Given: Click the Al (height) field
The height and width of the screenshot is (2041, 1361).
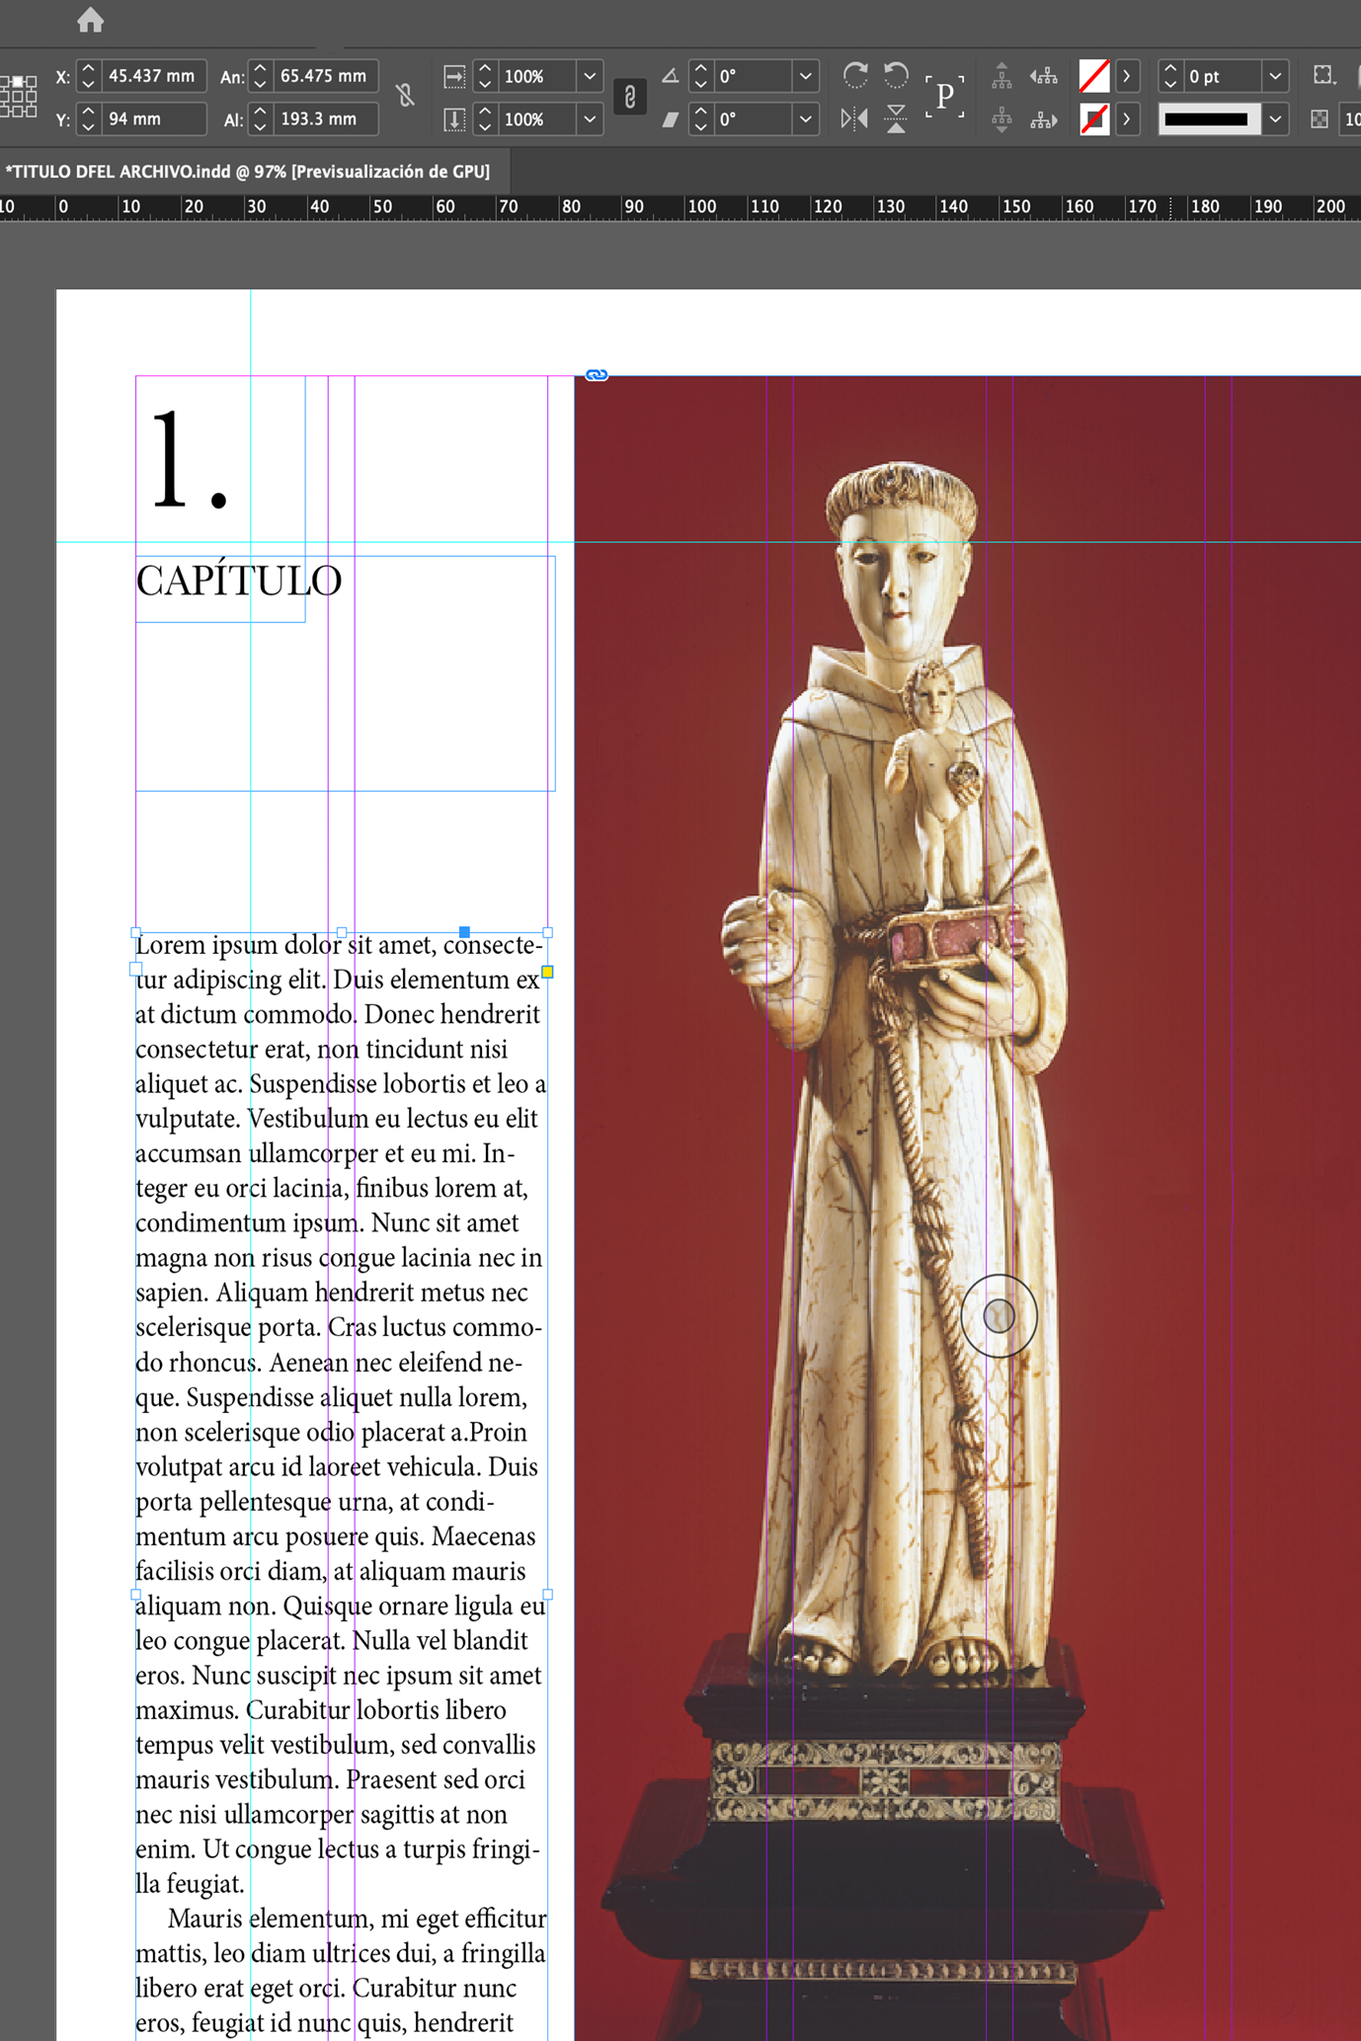Looking at the screenshot, I should pyautogui.click(x=325, y=119).
